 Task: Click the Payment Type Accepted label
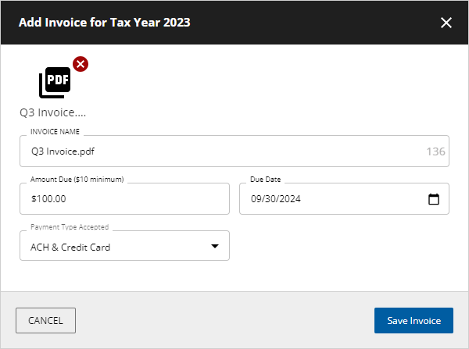[70, 227]
